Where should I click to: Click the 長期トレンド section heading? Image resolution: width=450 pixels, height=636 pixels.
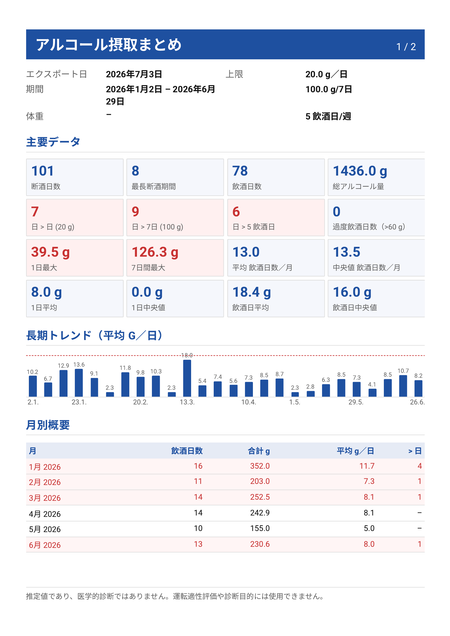pyautogui.click(x=94, y=335)
